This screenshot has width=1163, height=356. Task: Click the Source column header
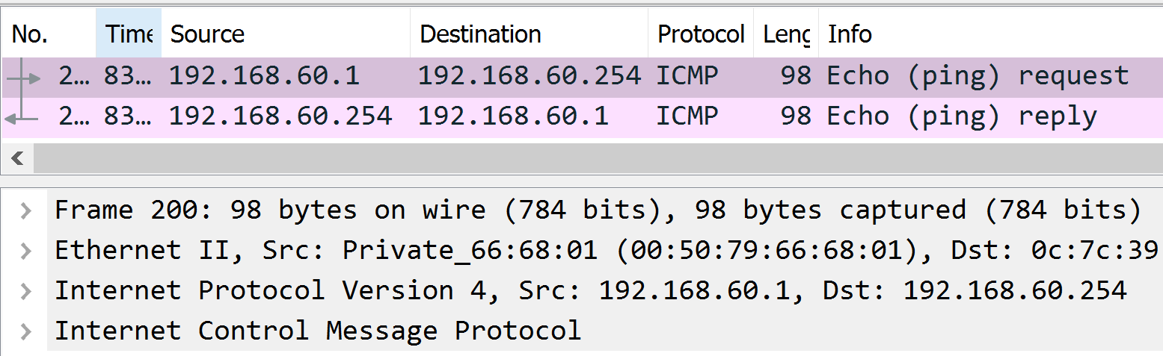click(286, 34)
